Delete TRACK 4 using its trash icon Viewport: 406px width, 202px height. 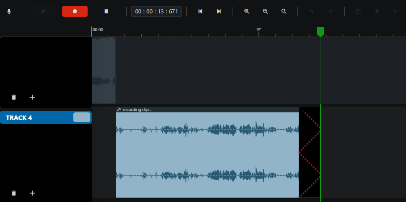point(14,193)
